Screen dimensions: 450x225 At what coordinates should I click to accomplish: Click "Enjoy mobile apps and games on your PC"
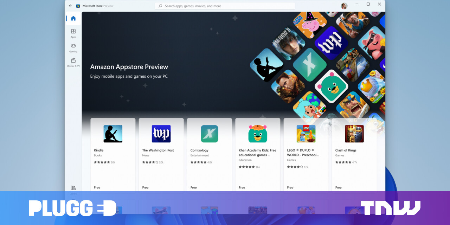coord(129,76)
